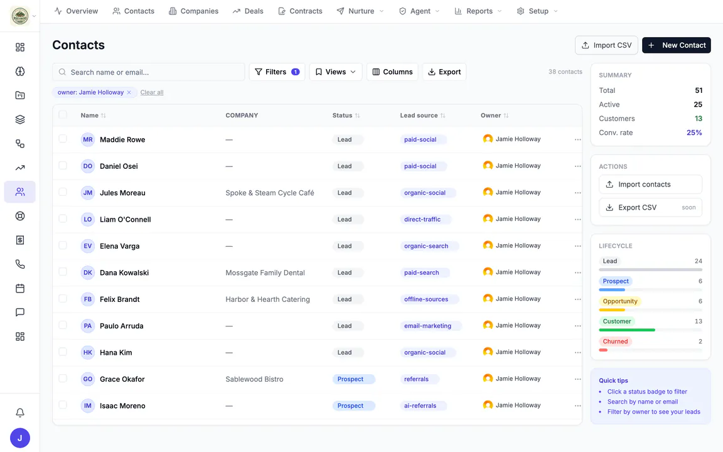Toggle the select-all checkbox in table header
The height and width of the screenshot is (452, 723).
coord(63,115)
